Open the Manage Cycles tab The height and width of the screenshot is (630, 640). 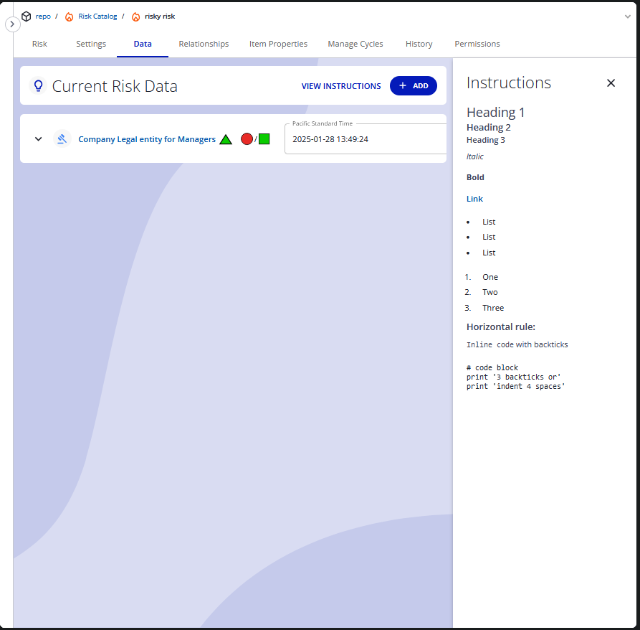355,44
